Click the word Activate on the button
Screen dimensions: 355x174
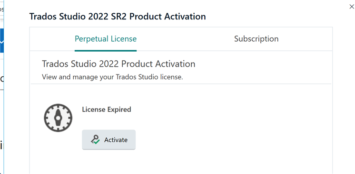[x=116, y=140]
